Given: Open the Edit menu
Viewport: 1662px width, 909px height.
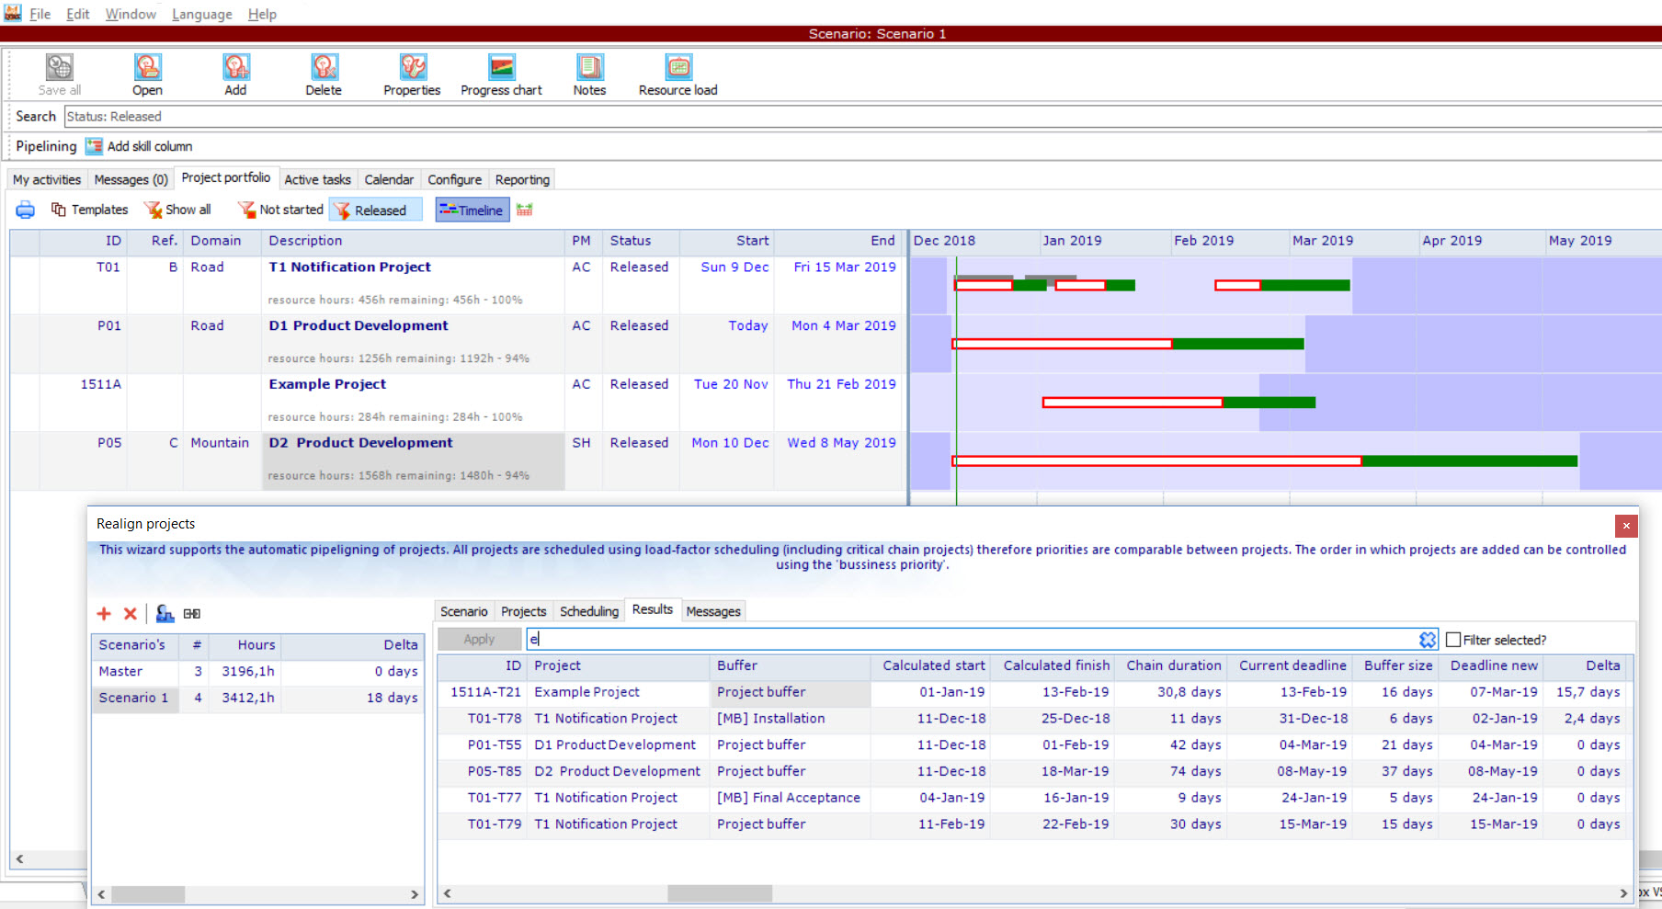Looking at the screenshot, I should click(78, 14).
